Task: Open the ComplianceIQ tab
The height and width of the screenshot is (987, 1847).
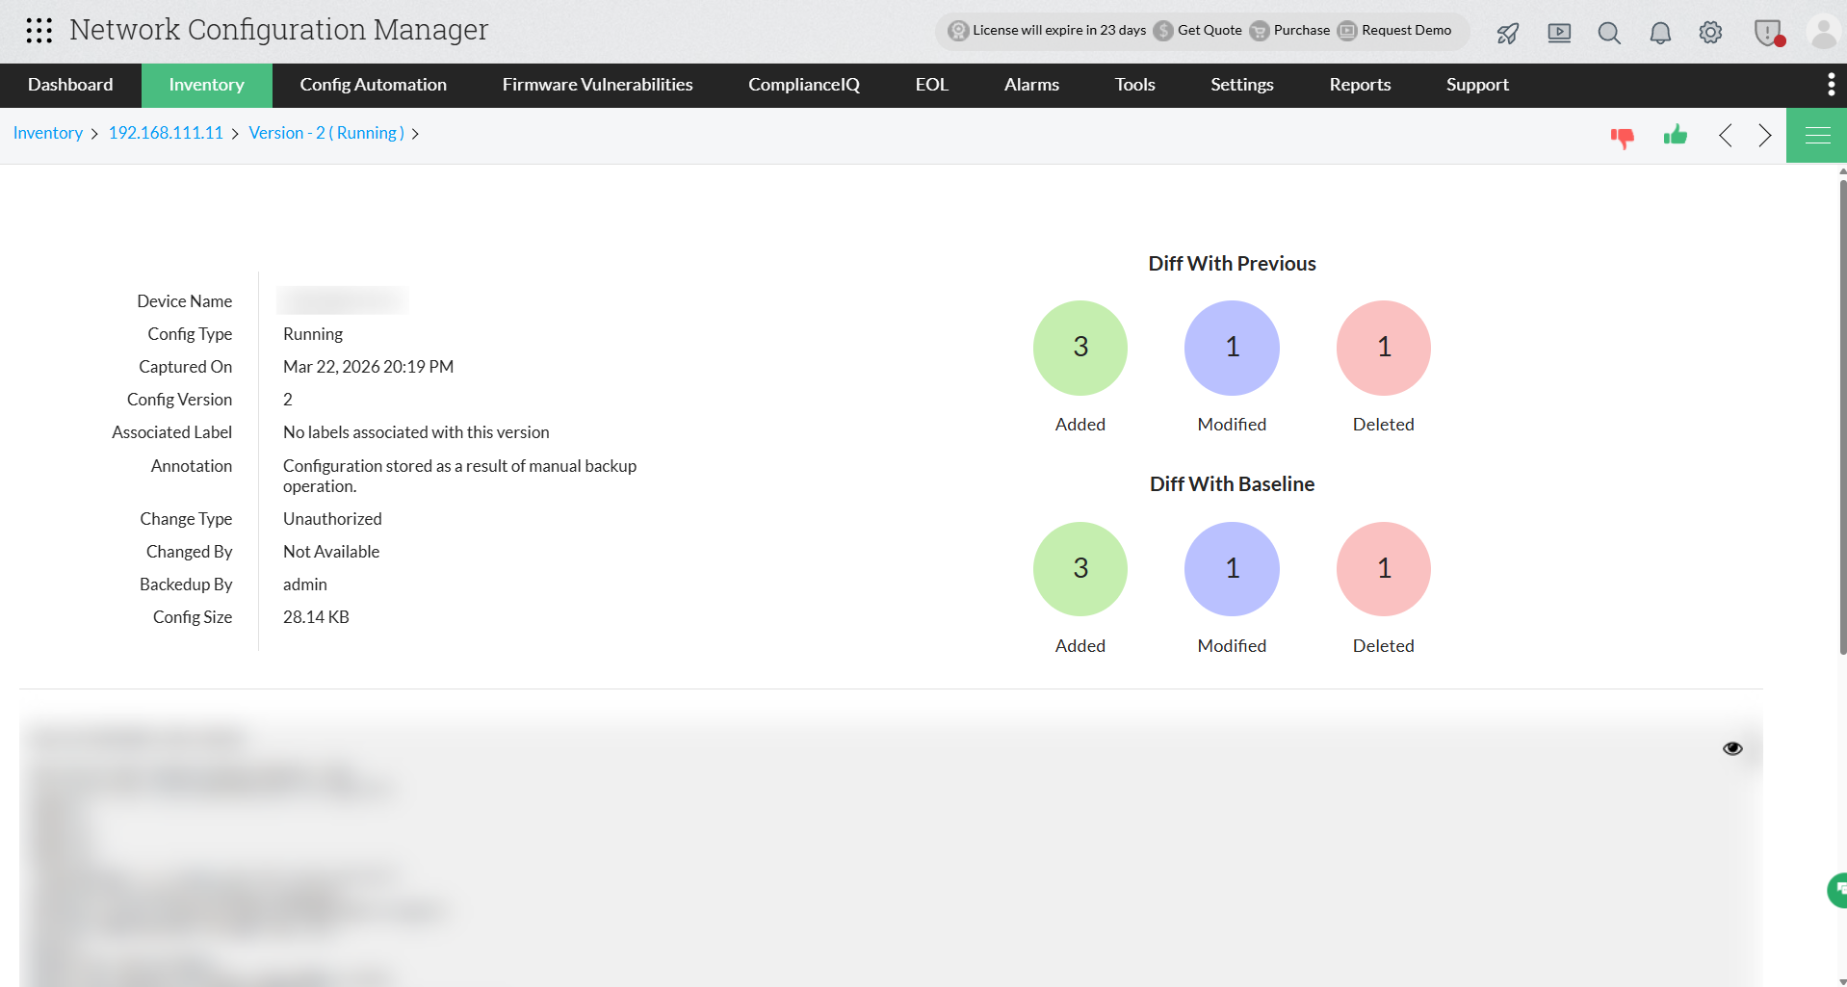Action: 804,85
